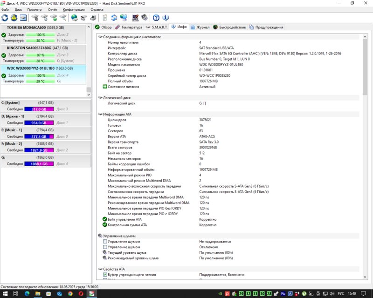
Task: Click the green arrow beside Состояние питания
Action: coord(104,87)
